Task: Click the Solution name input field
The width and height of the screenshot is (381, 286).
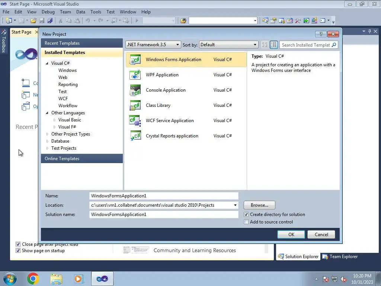Action: pos(164,214)
